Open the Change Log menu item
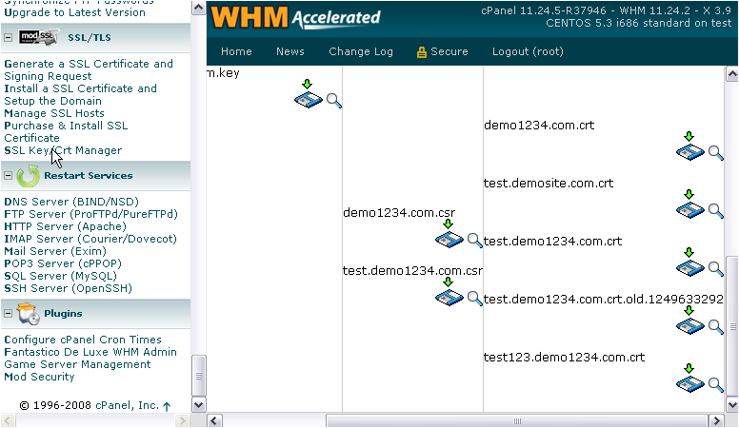Image resolution: width=739 pixels, height=428 pixels. (360, 51)
